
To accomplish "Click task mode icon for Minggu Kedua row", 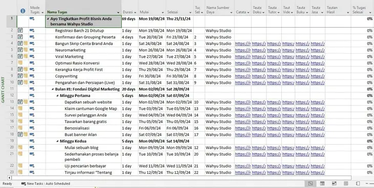I will (x=32, y=141).
